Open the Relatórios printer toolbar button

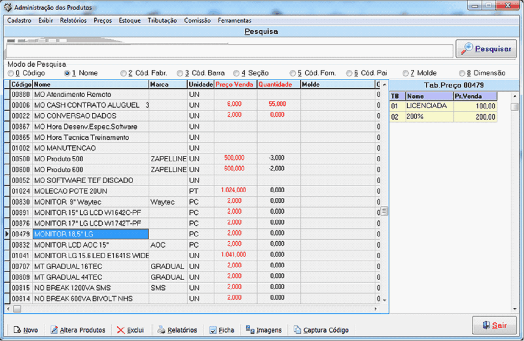coord(177,330)
